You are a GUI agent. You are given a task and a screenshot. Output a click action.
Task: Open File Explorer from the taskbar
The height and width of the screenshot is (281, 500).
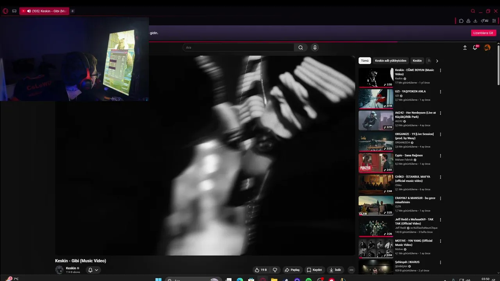(x=274, y=279)
